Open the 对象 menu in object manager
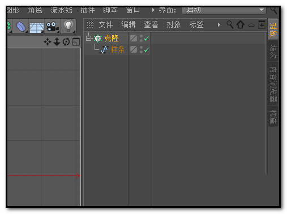Image resolution: width=287 pixels, height=214 pixels. 174,24
